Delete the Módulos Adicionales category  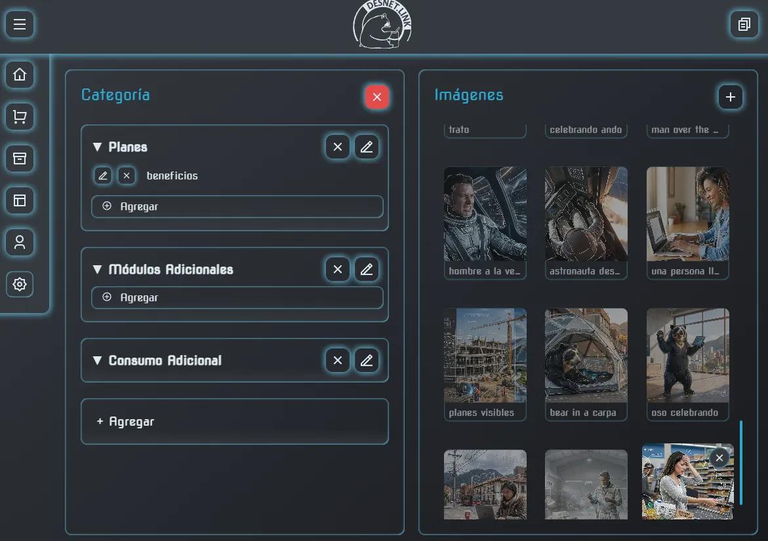[x=338, y=269]
